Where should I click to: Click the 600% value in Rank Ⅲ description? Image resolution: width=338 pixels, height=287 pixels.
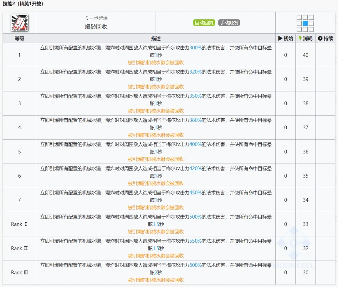196,265
